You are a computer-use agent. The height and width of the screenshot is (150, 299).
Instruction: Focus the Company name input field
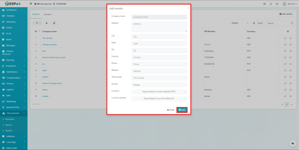(x=159, y=17)
